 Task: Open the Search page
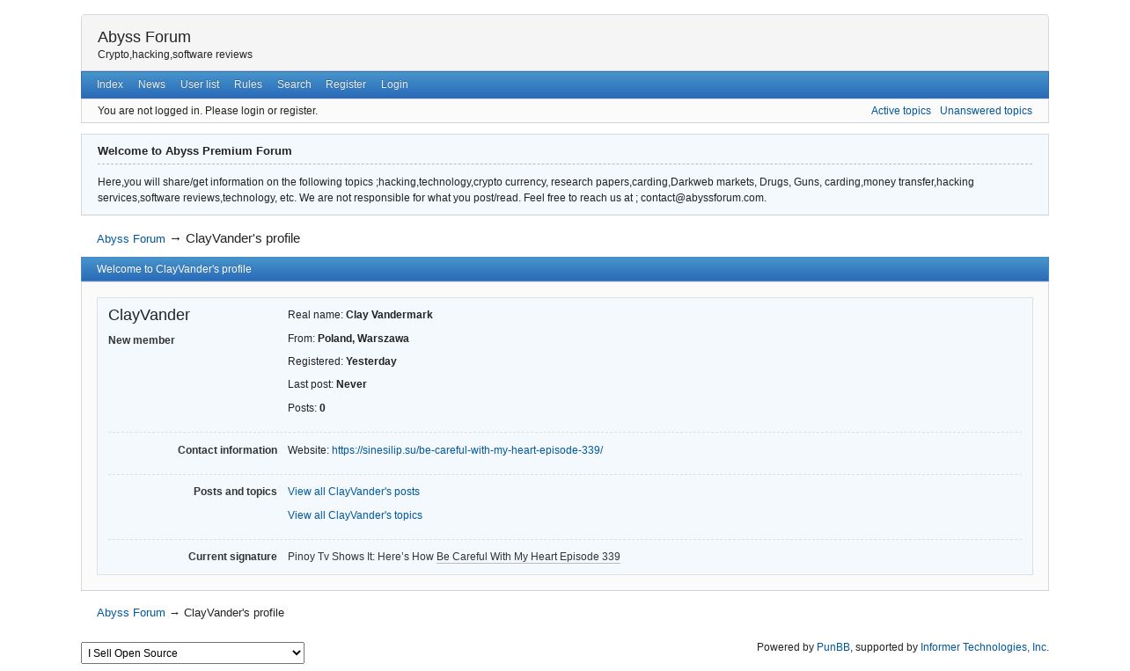click(294, 84)
